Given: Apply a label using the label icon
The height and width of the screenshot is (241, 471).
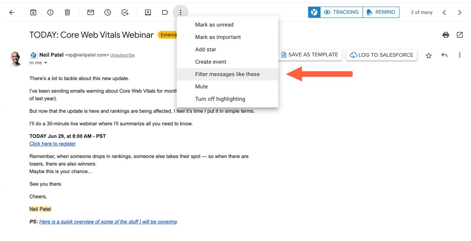Looking at the screenshot, I should click(165, 12).
